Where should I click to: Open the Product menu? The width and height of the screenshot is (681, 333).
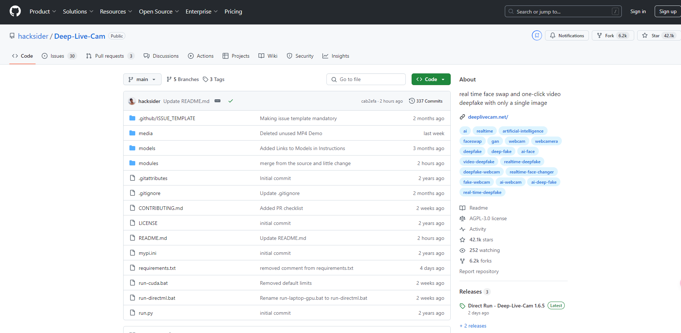pyautogui.click(x=43, y=12)
